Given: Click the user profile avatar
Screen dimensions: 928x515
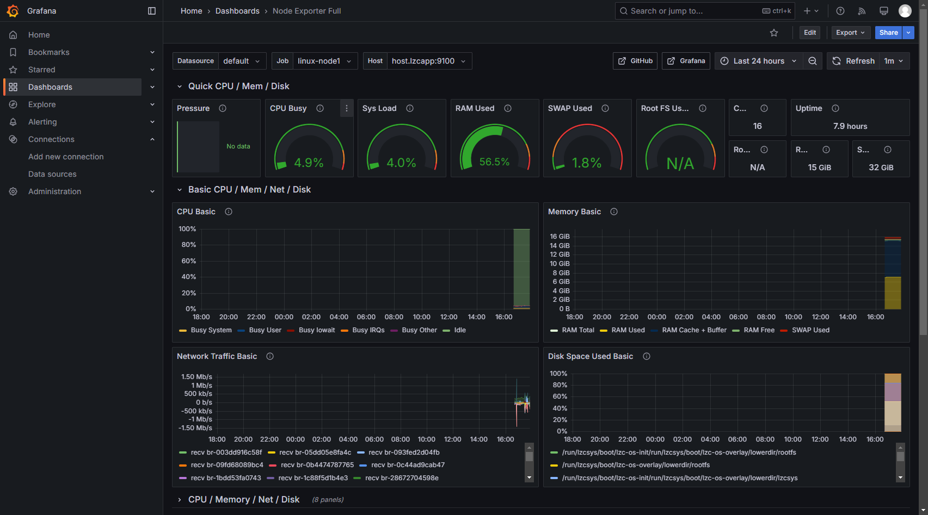Looking at the screenshot, I should point(905,11).
